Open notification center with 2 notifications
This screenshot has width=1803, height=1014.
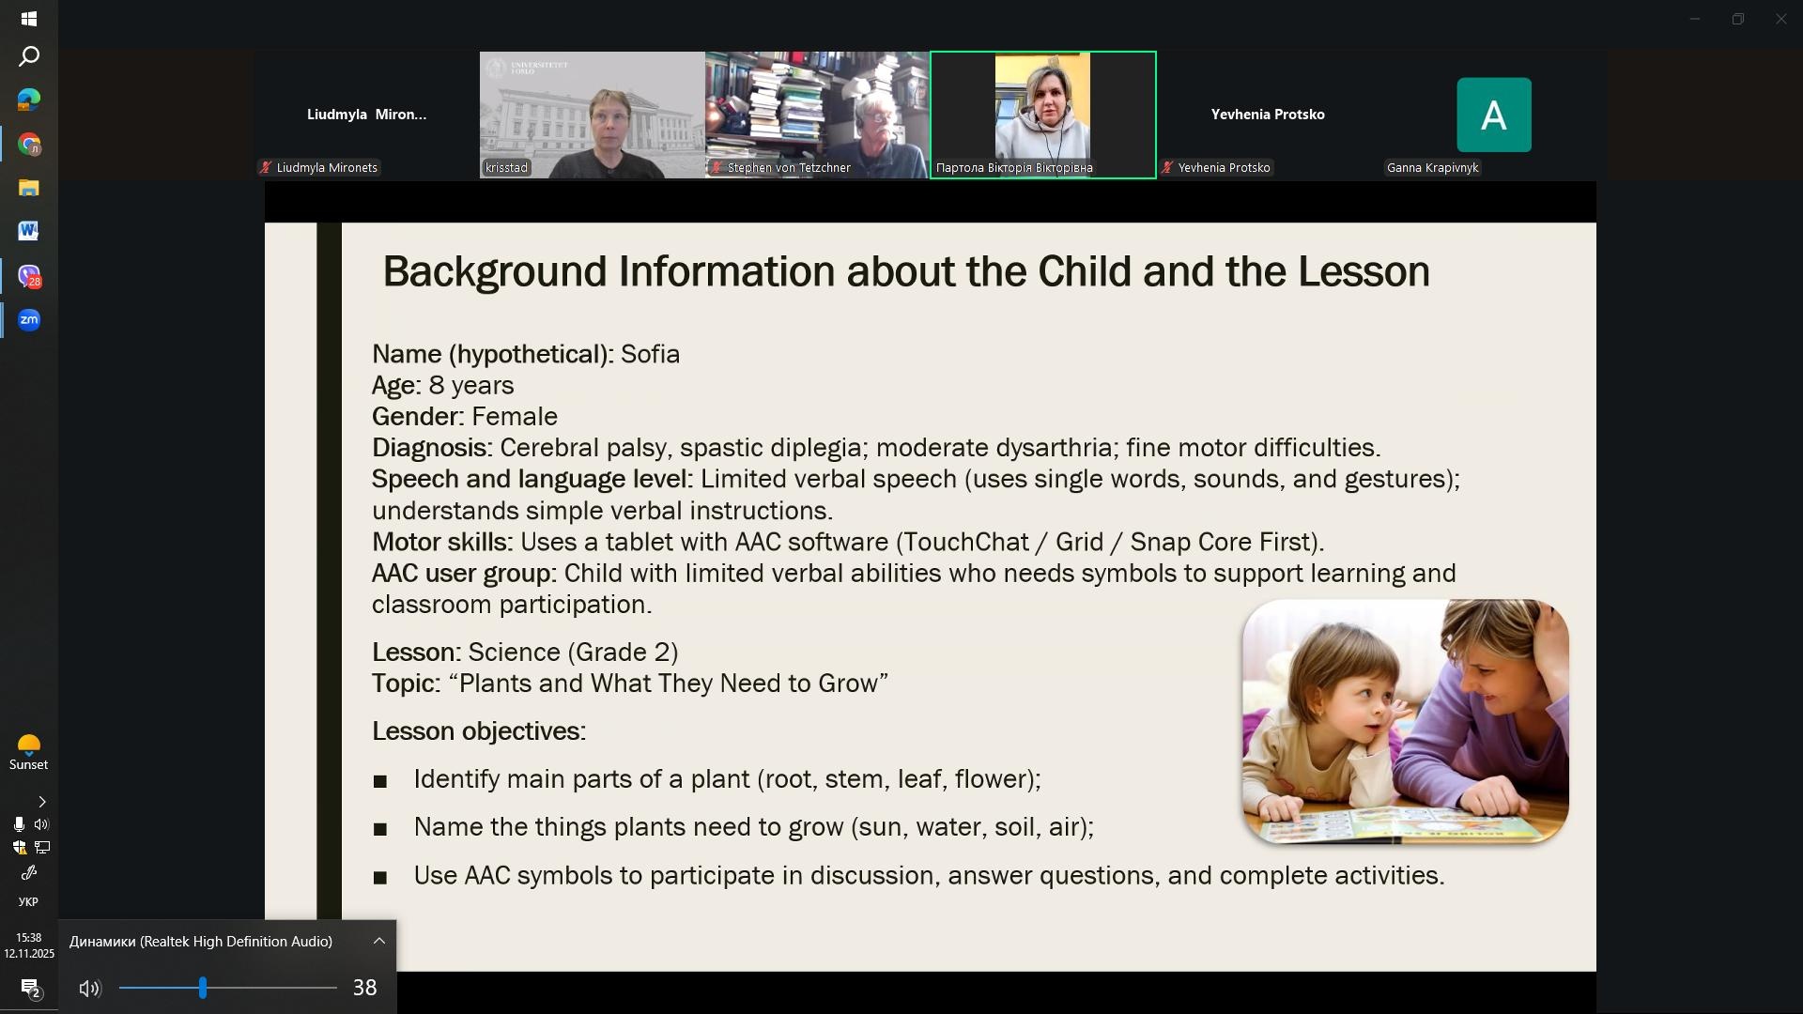click(x=29, y=989)
